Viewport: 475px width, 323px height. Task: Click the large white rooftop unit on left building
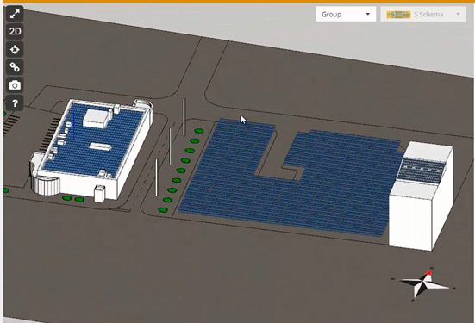click(96, 118)
